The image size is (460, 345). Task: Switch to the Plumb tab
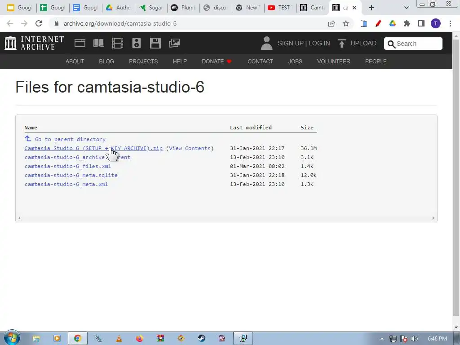click(x=184, y=8)
